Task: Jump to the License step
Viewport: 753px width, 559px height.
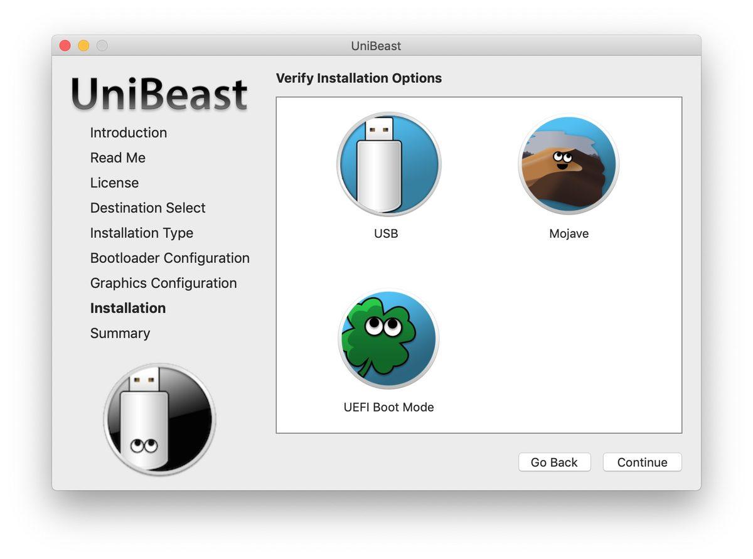Action: [x=114, y=183]
